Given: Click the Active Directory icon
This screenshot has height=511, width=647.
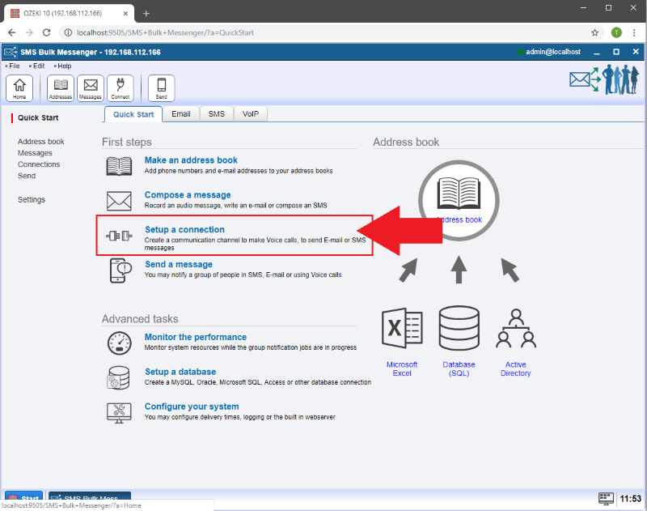Looking at the screenshot, I should pyautogui.click(x=515, y=330).
